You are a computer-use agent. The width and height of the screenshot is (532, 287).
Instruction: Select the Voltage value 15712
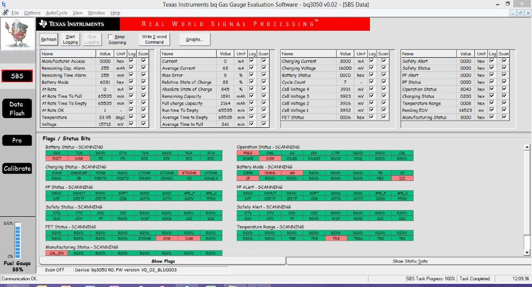click(x=105, y=124)
